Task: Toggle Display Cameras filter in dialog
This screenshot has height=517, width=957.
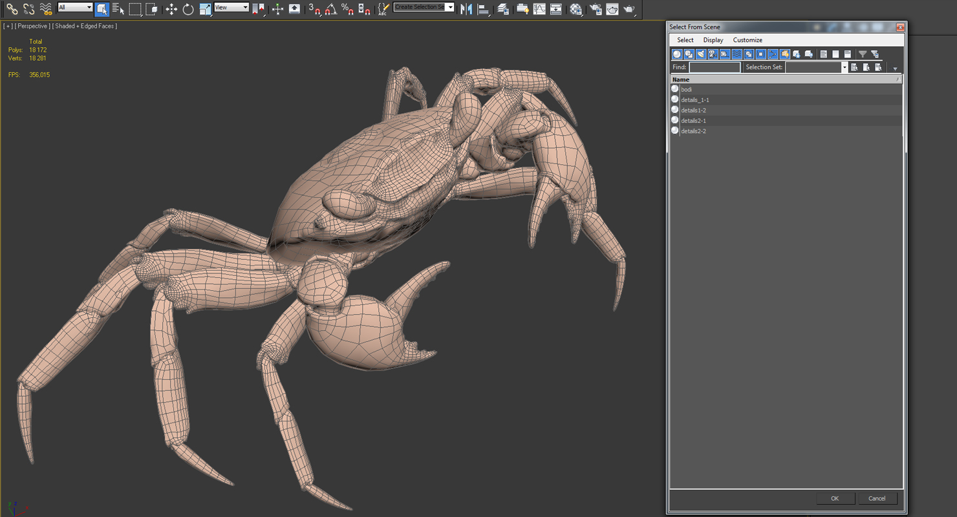Action: point(713,54)
